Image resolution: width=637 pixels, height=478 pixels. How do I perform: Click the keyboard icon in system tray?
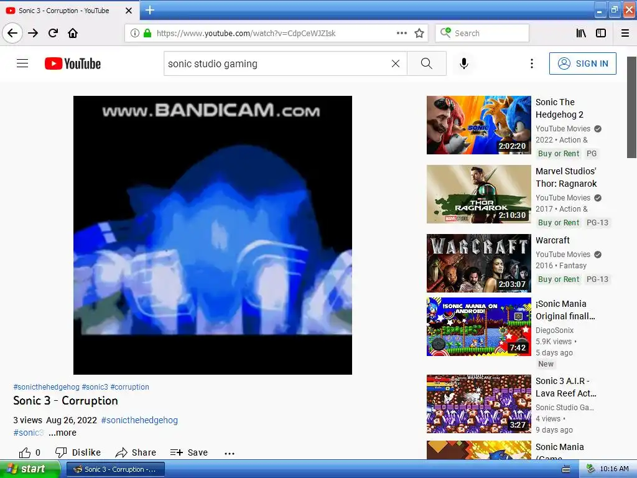pyautogui.click(x=565, y=469)
